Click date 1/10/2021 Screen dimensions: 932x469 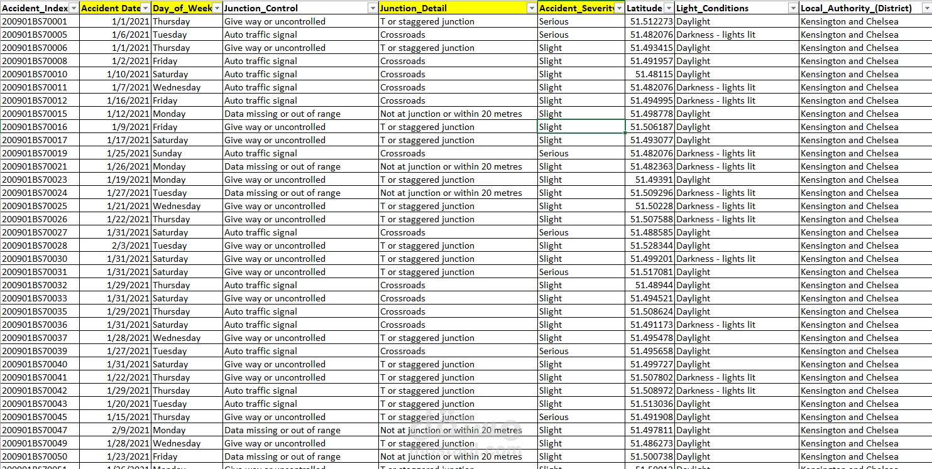pyautogui.click(x=116, y=74)
